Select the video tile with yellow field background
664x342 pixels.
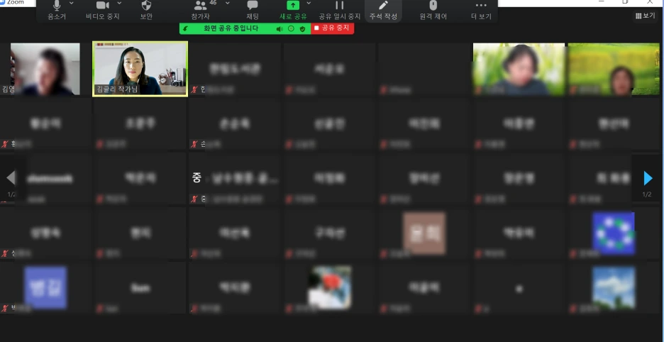pos(614,69)
